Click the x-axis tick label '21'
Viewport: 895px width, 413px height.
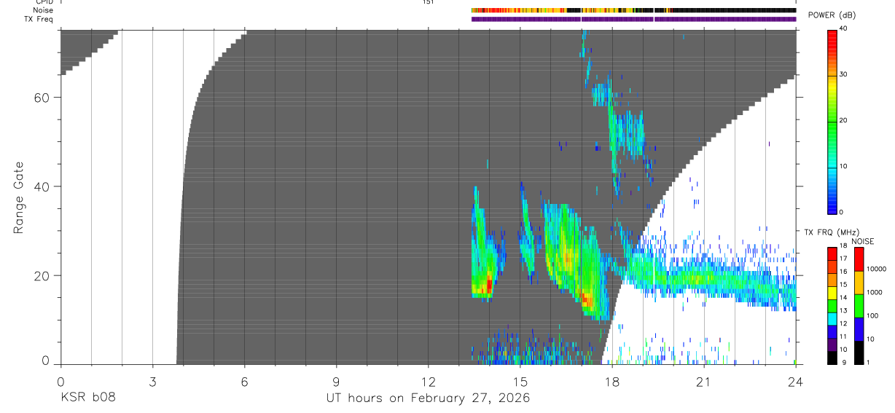[703, 381]
